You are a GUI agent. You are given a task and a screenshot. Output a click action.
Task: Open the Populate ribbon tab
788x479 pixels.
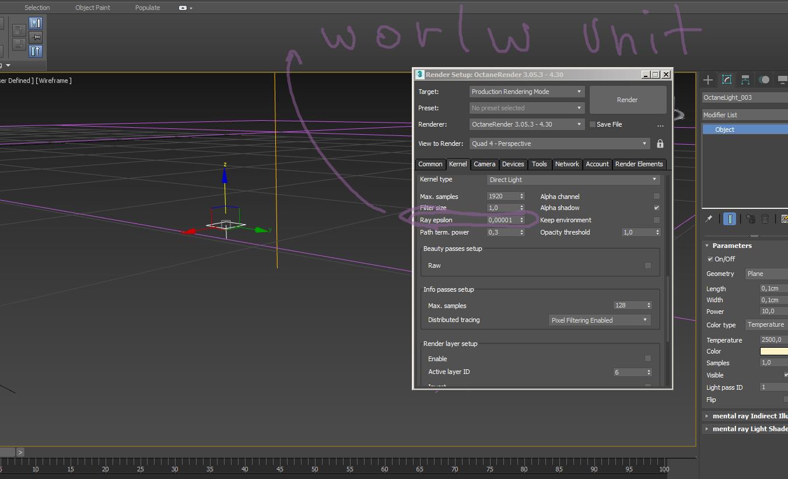[148, 8]
